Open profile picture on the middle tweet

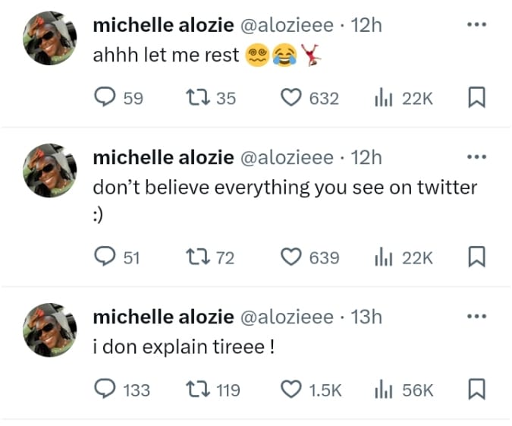pos(50,170)
